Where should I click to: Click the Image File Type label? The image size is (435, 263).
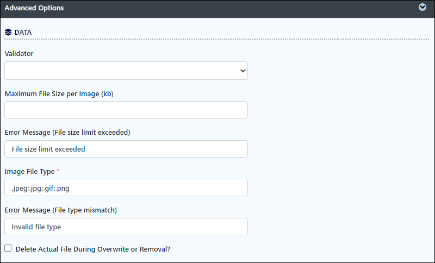tap(30, 172)
